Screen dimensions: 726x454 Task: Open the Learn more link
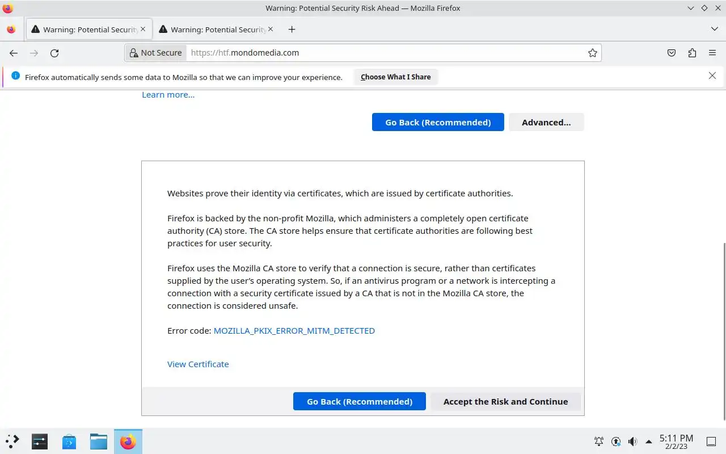pyautogui.click(x=168, y=95)
